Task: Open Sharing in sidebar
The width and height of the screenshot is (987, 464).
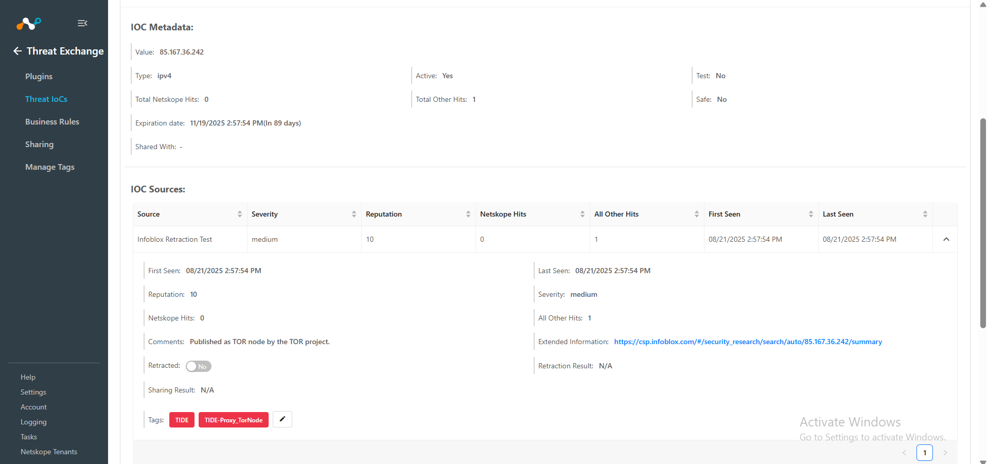Action: (40, 144)
